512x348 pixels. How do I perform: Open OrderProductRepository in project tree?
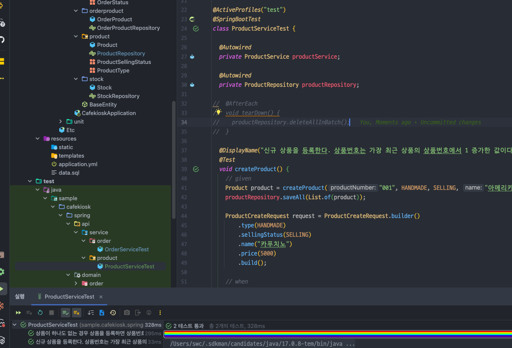point(128,28)
